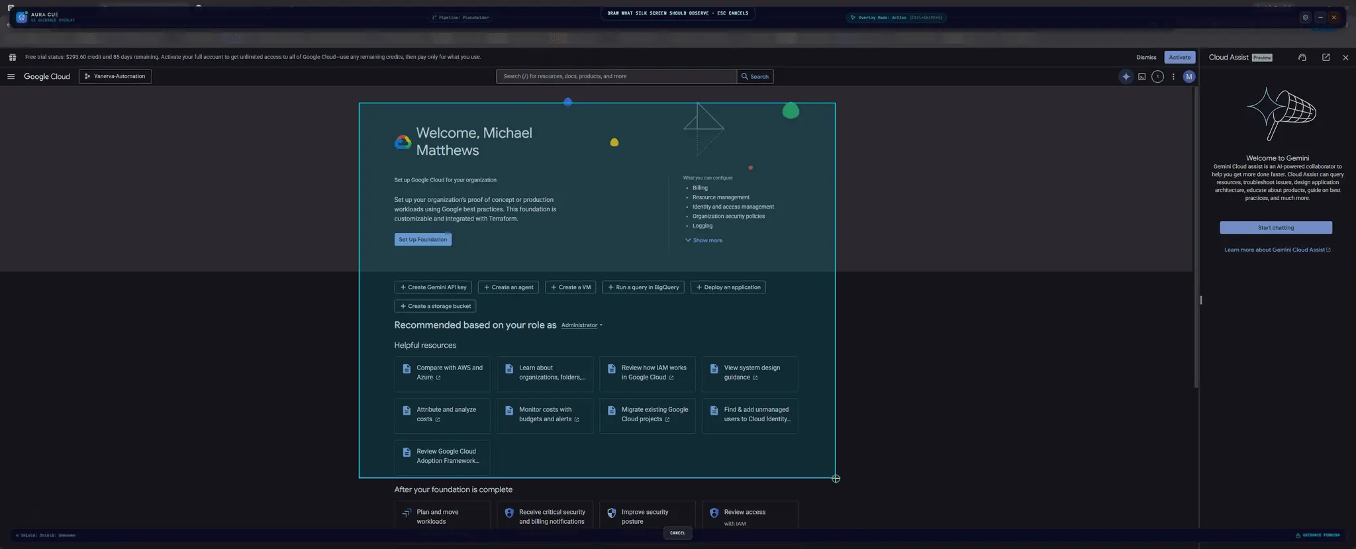Open Review access with IAM card
Image resolution: width=1356 pixels, height=549 pixels.
point(750,515)
